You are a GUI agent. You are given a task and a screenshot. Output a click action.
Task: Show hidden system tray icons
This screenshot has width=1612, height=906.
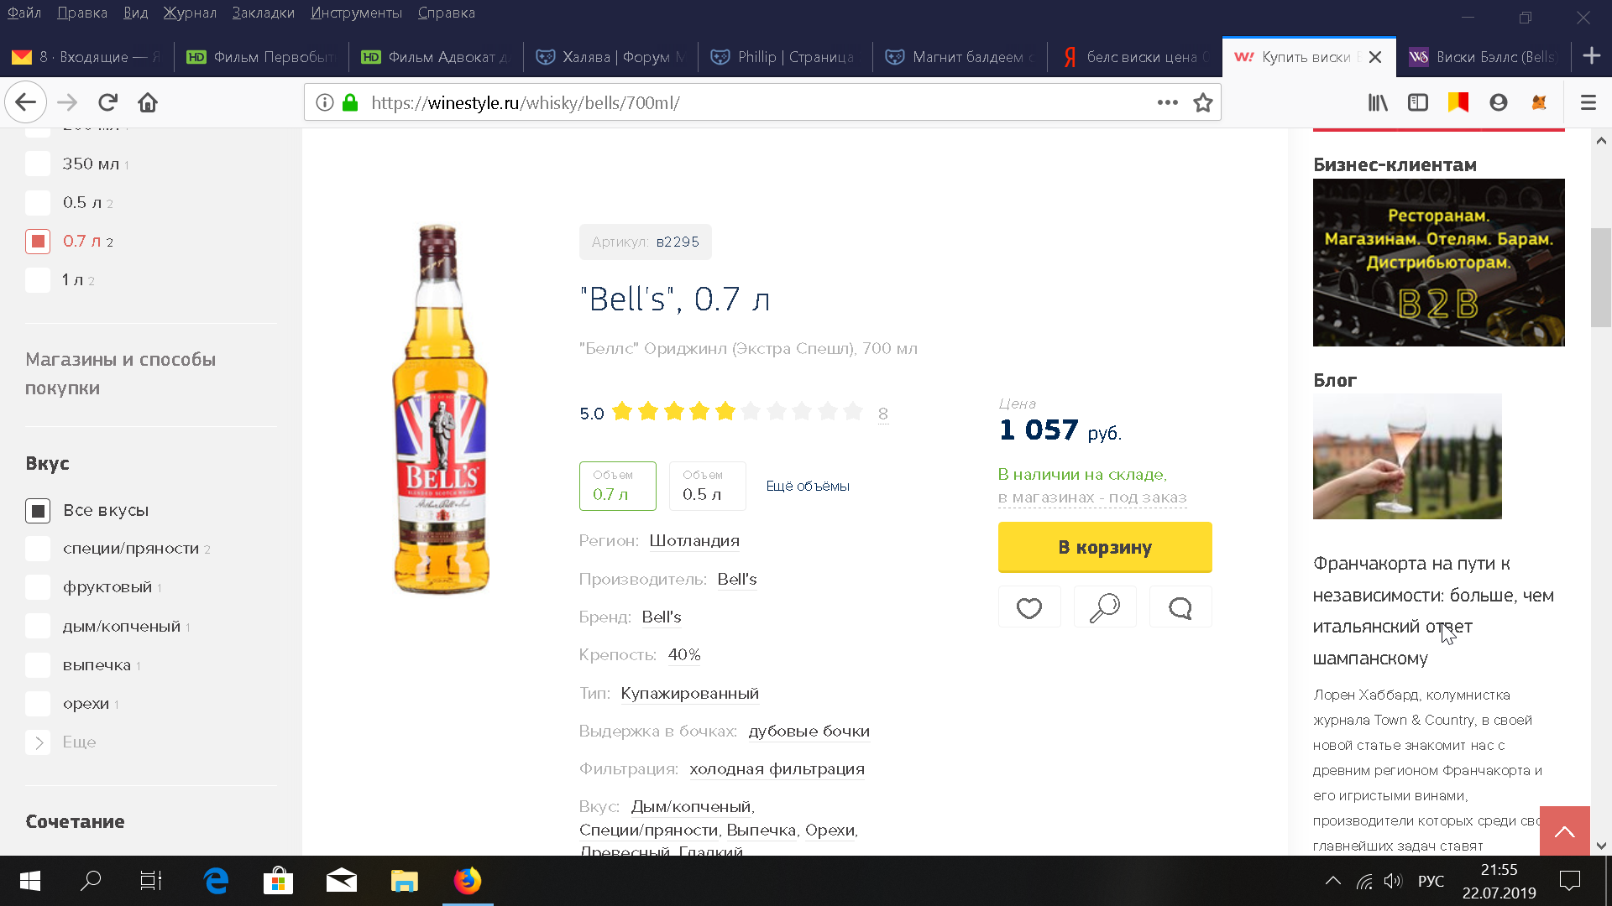pyautogui.click(x=1332, y=881)
